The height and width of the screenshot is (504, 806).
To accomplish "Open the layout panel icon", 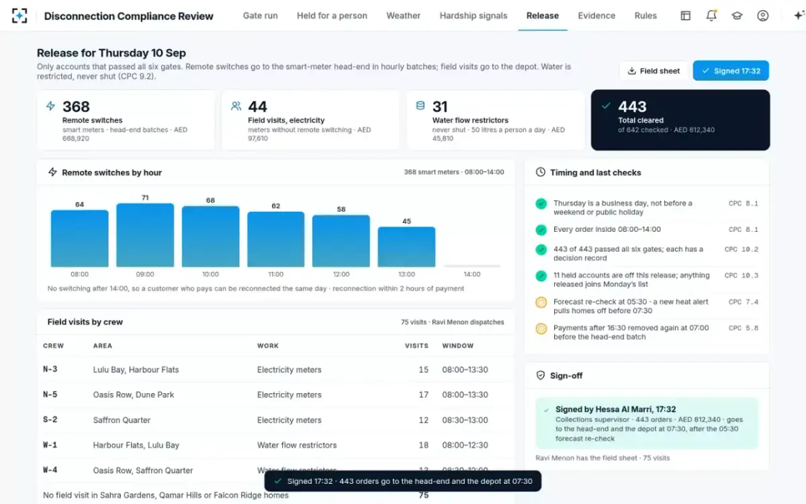I will (686, 15).
